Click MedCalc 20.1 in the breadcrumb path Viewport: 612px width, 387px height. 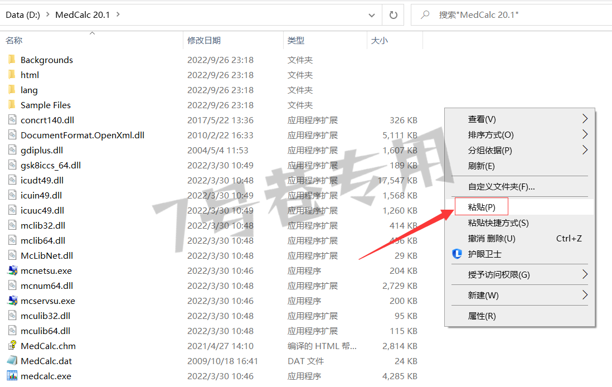click(x=82, y=15)
